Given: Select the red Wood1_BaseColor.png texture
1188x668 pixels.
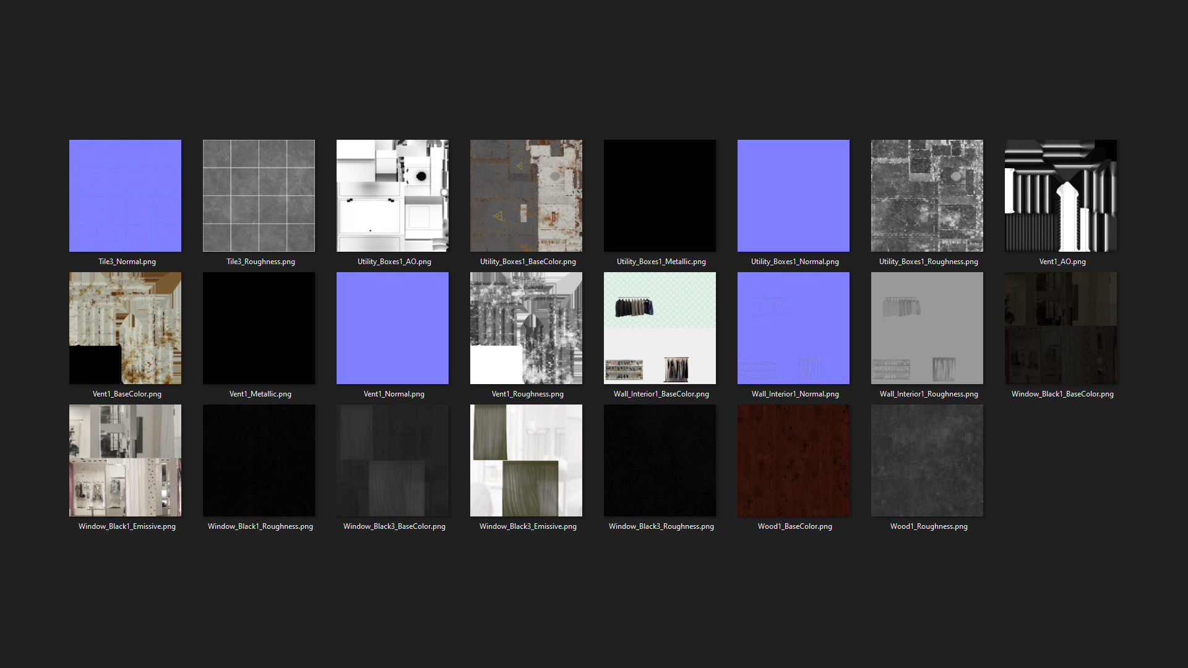Looking at the screenshot, I should point(793,460).
